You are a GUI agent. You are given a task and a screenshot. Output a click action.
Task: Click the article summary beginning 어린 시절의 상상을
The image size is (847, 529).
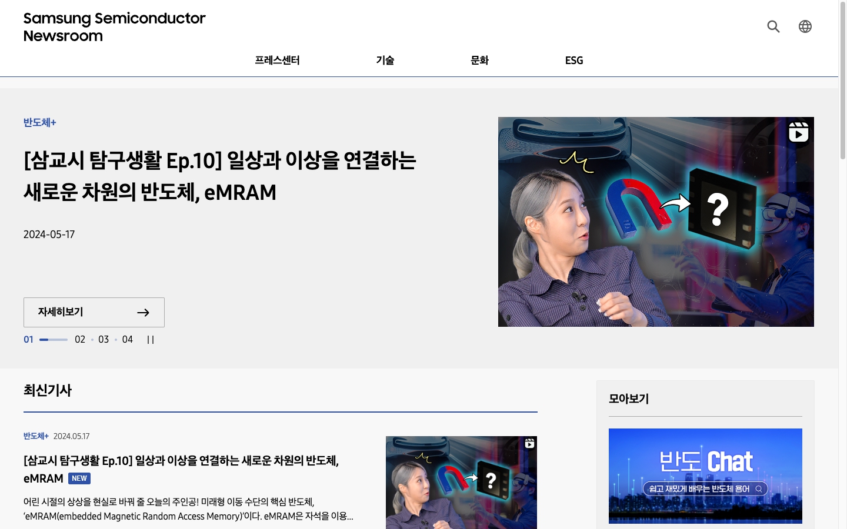[x=188, y=509]
